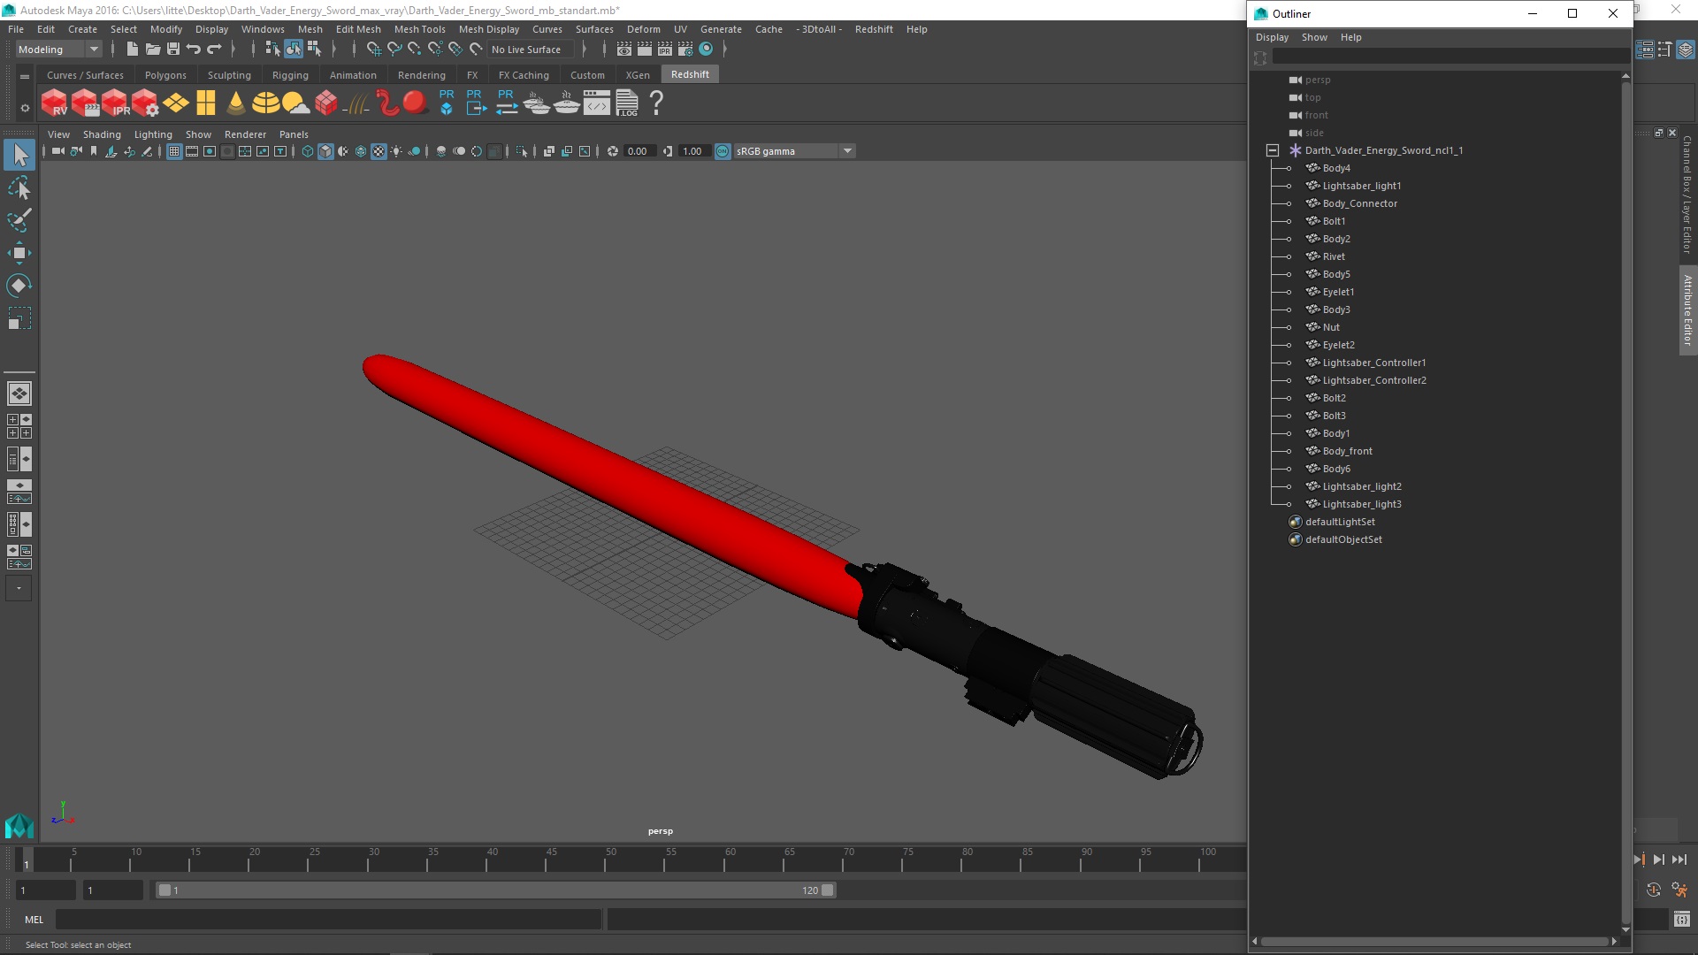Select the Lasso tool in toolbox
1698x955 pixels.
(x=19, y=188)
